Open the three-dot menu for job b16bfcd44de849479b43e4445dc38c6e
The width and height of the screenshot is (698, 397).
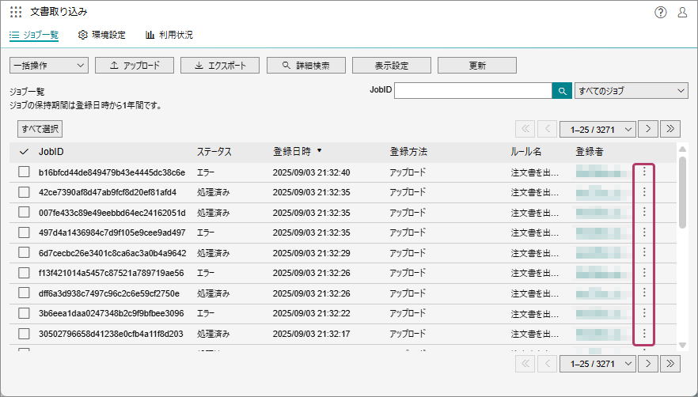(x=644, y=172)
